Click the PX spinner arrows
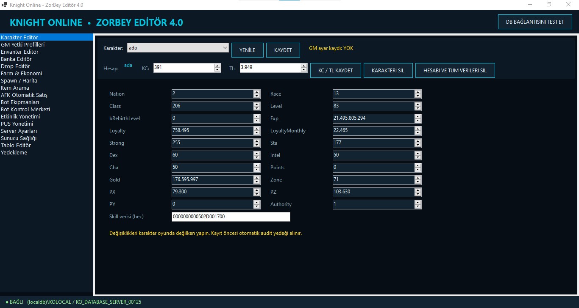 click(x=257, y=192)
